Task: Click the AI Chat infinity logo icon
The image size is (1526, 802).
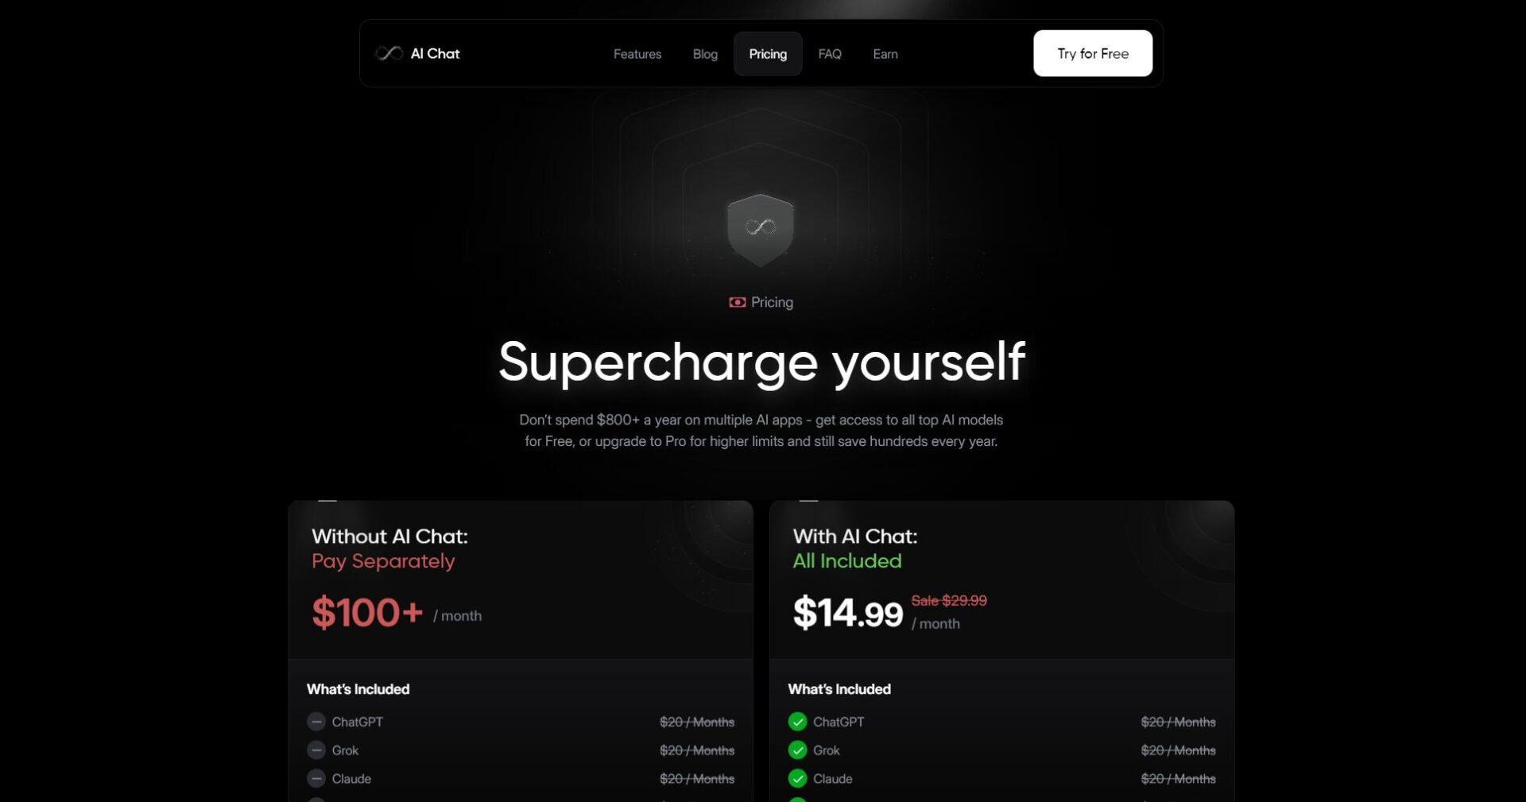Action: pos(389,53)
